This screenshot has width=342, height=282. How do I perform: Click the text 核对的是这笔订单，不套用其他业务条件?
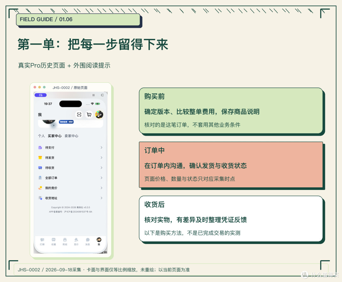click(192, 125)
